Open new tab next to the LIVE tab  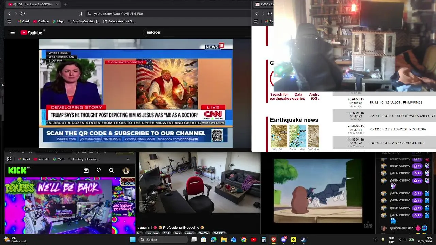(x=65, y=4)
